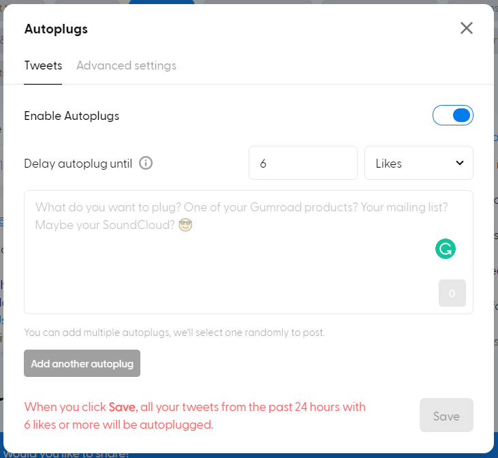Switch to the Advanced settings tab
498x458 pixels.
click(126, 65)
